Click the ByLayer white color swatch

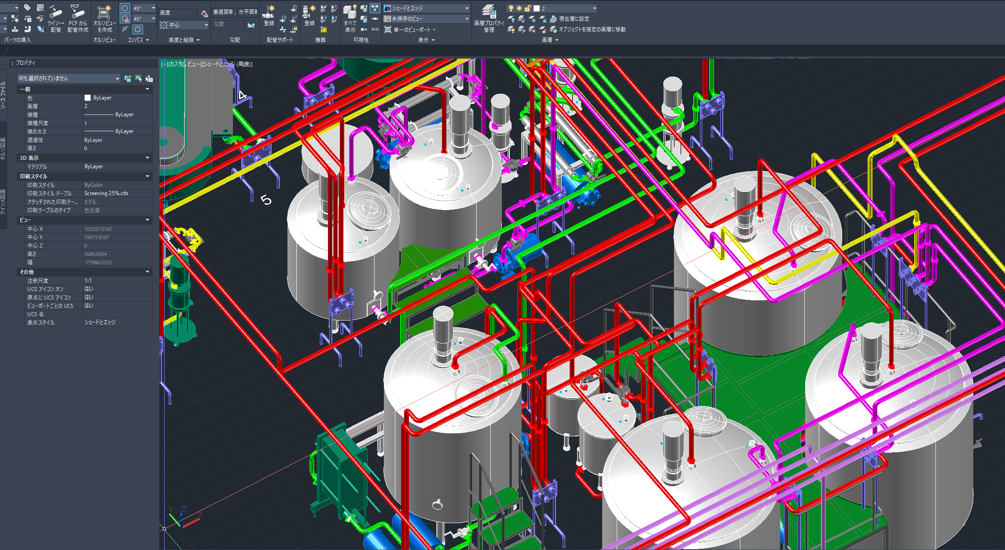click(x=88, y=98)
